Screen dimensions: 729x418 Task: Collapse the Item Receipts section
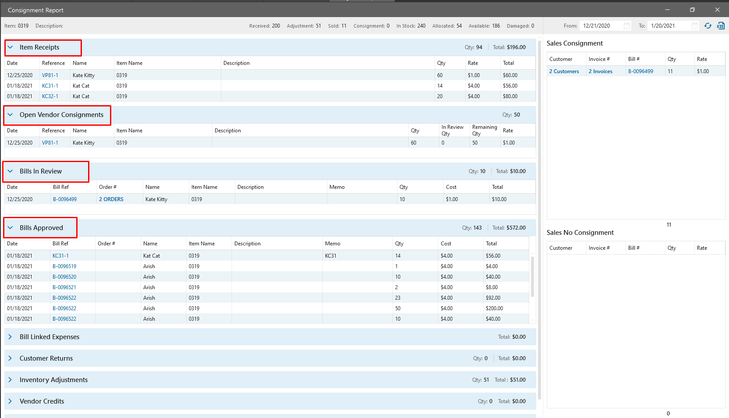[x=11, y=47]
